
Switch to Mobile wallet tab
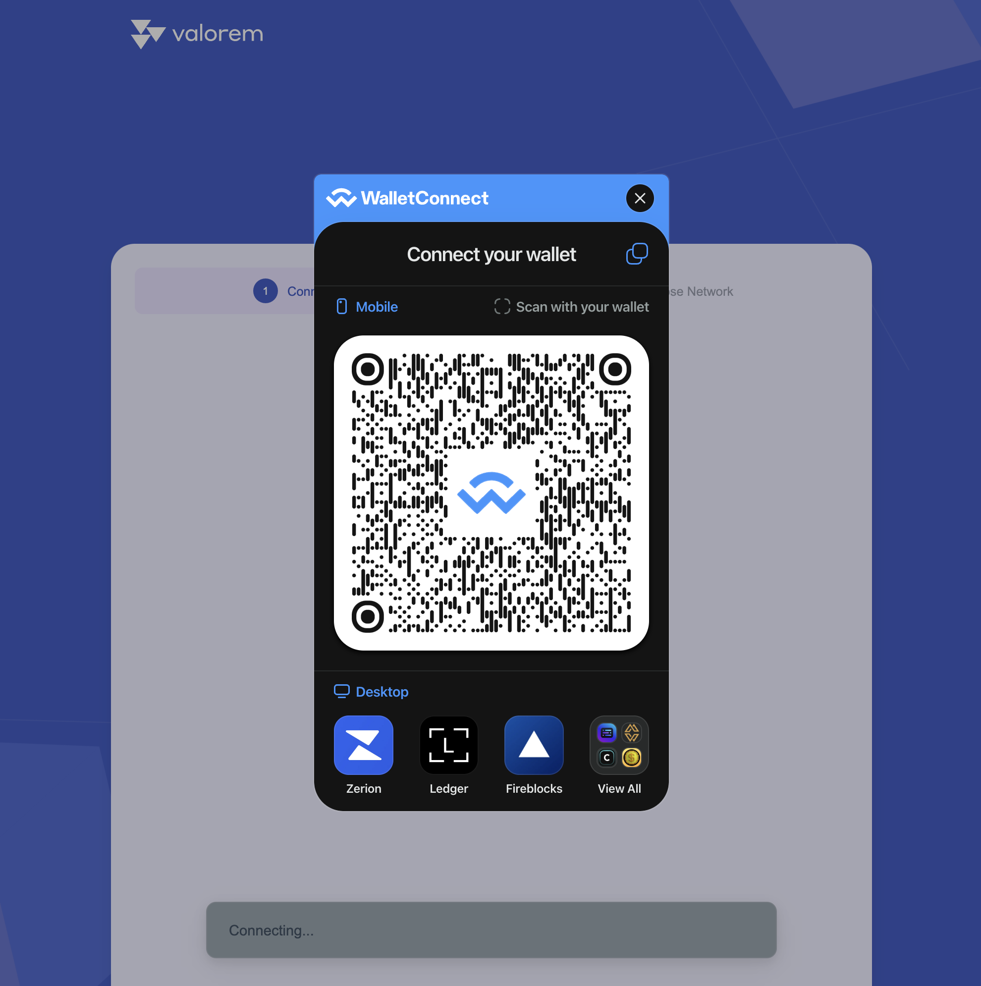(x=366, y=306)
